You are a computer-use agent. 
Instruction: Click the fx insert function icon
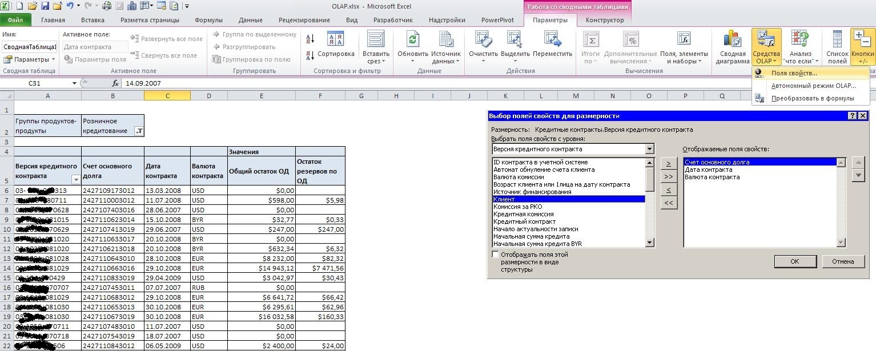(115, 83)
